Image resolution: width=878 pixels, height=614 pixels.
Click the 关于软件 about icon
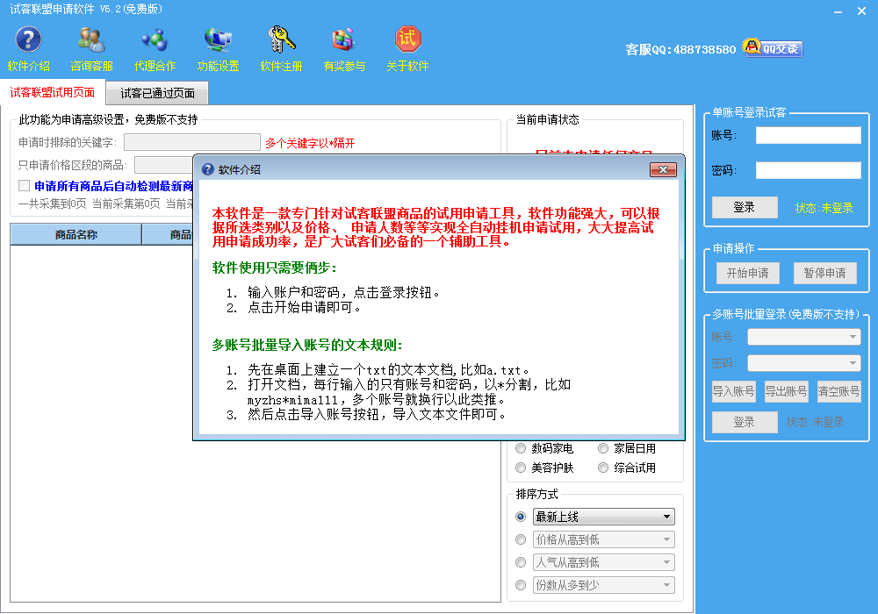[x=407, y=40]
